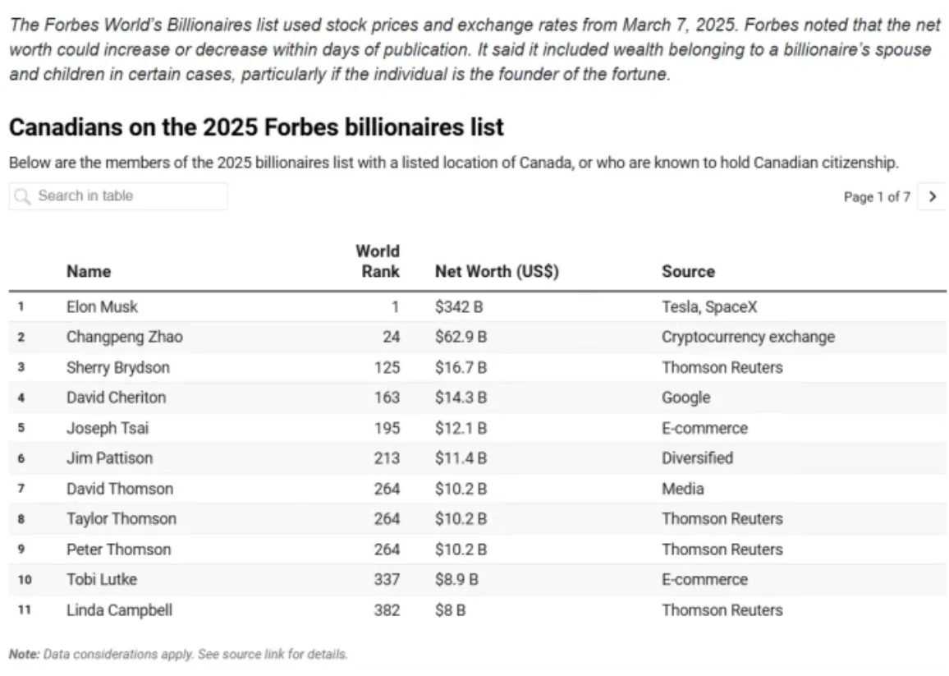Click the Source column header
Viewport: 949px width, 676px height.
[x=688, y=271]
